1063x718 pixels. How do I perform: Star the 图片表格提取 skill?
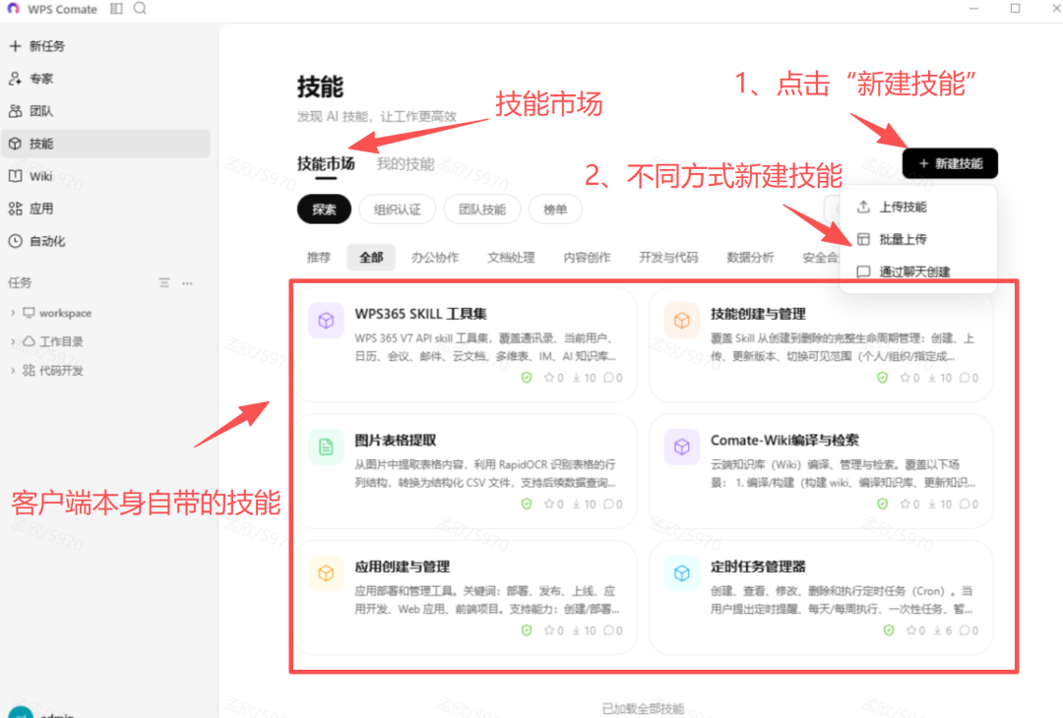coord(549,504)
